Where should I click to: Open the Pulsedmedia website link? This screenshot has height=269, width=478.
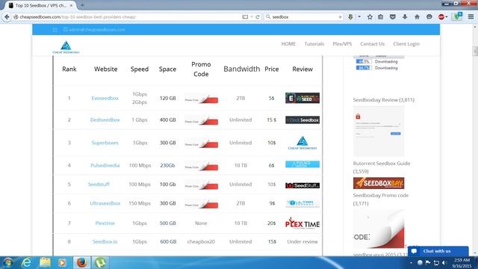tap(105, 165)
